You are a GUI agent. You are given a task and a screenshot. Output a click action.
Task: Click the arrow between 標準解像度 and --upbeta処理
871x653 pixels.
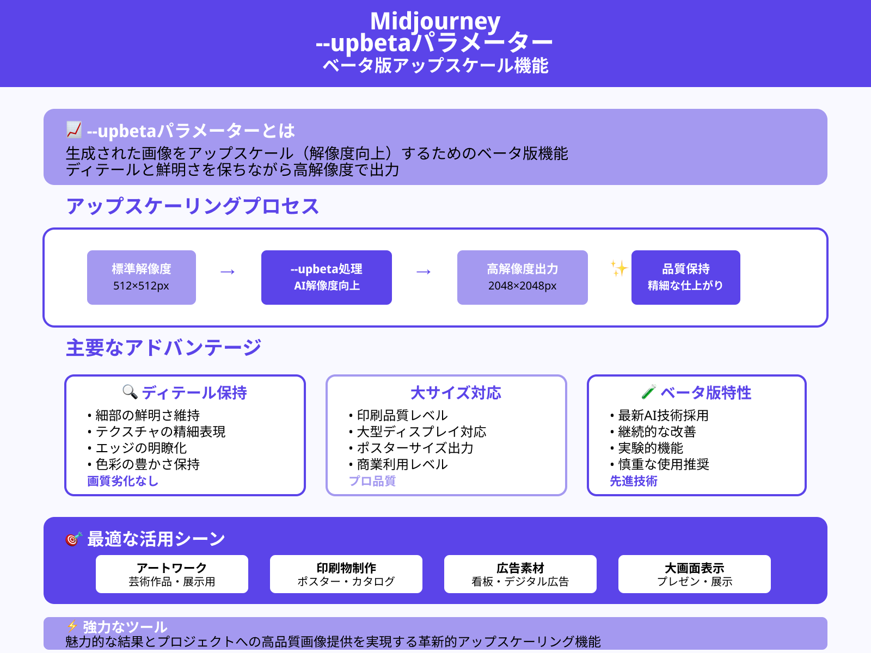point(228,271)
